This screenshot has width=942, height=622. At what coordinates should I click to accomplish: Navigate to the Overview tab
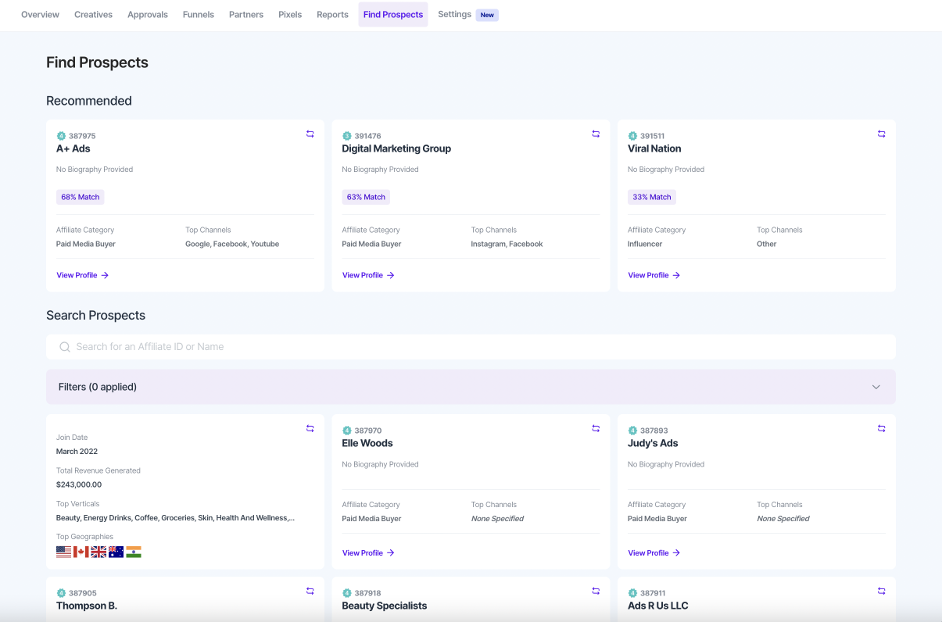click(39, 14)
